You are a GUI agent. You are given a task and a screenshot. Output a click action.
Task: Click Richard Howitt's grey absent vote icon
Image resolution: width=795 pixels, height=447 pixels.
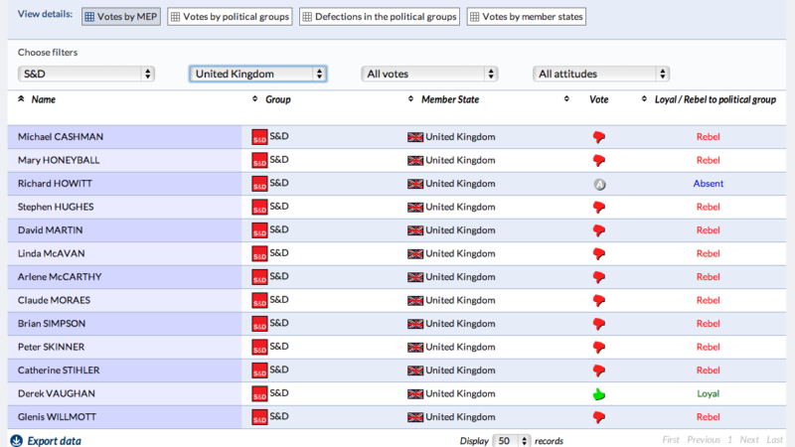tap(598, 184)
